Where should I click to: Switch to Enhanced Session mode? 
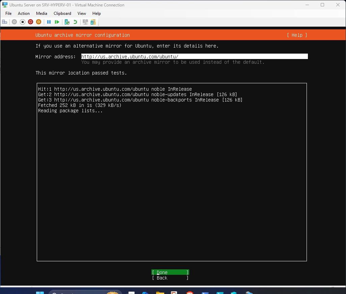coord(85,22)
